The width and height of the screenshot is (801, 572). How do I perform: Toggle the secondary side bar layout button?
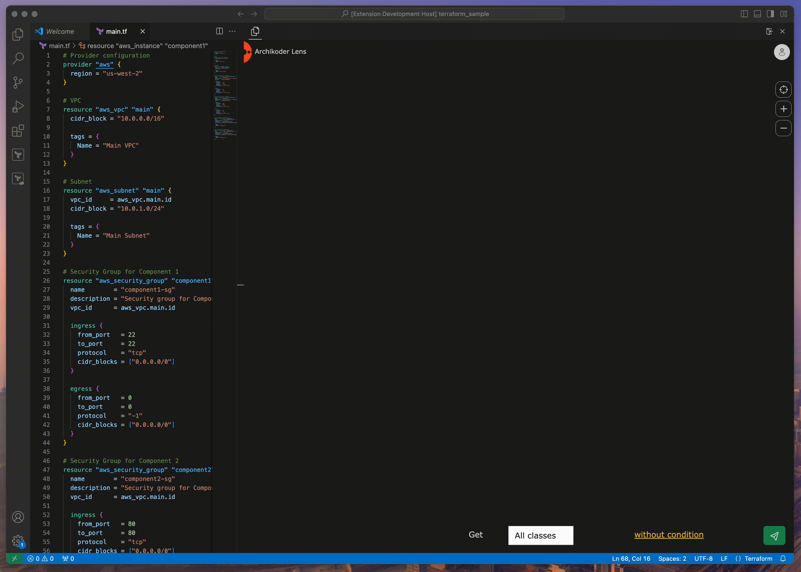tap(770, 14)
